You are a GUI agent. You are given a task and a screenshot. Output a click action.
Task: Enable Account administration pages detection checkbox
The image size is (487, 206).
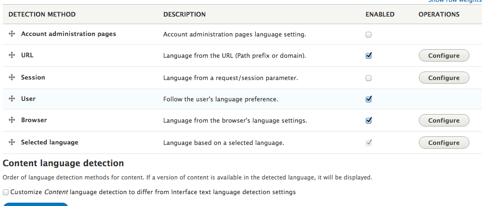(x=369, y=35)
